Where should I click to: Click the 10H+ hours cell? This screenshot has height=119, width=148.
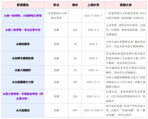(75, 110)
